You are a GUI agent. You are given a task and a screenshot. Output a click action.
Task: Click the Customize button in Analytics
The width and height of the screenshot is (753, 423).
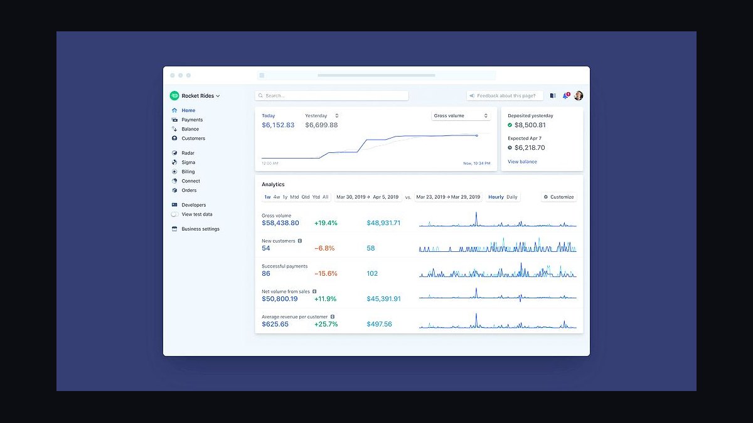click(x=558, y=197)
